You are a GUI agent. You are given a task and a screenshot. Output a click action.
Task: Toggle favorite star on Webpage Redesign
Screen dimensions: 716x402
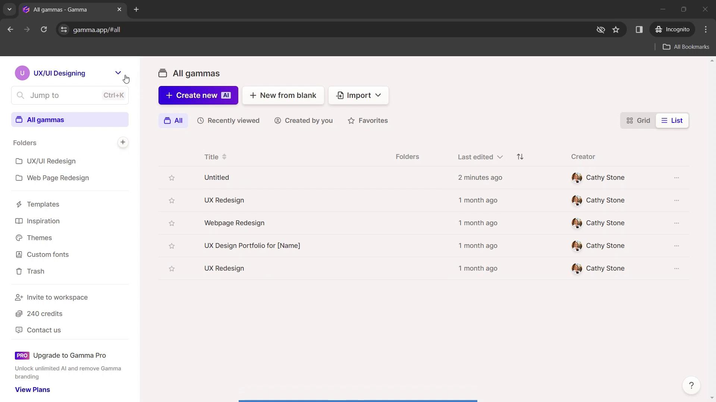(x=172, y=223)
